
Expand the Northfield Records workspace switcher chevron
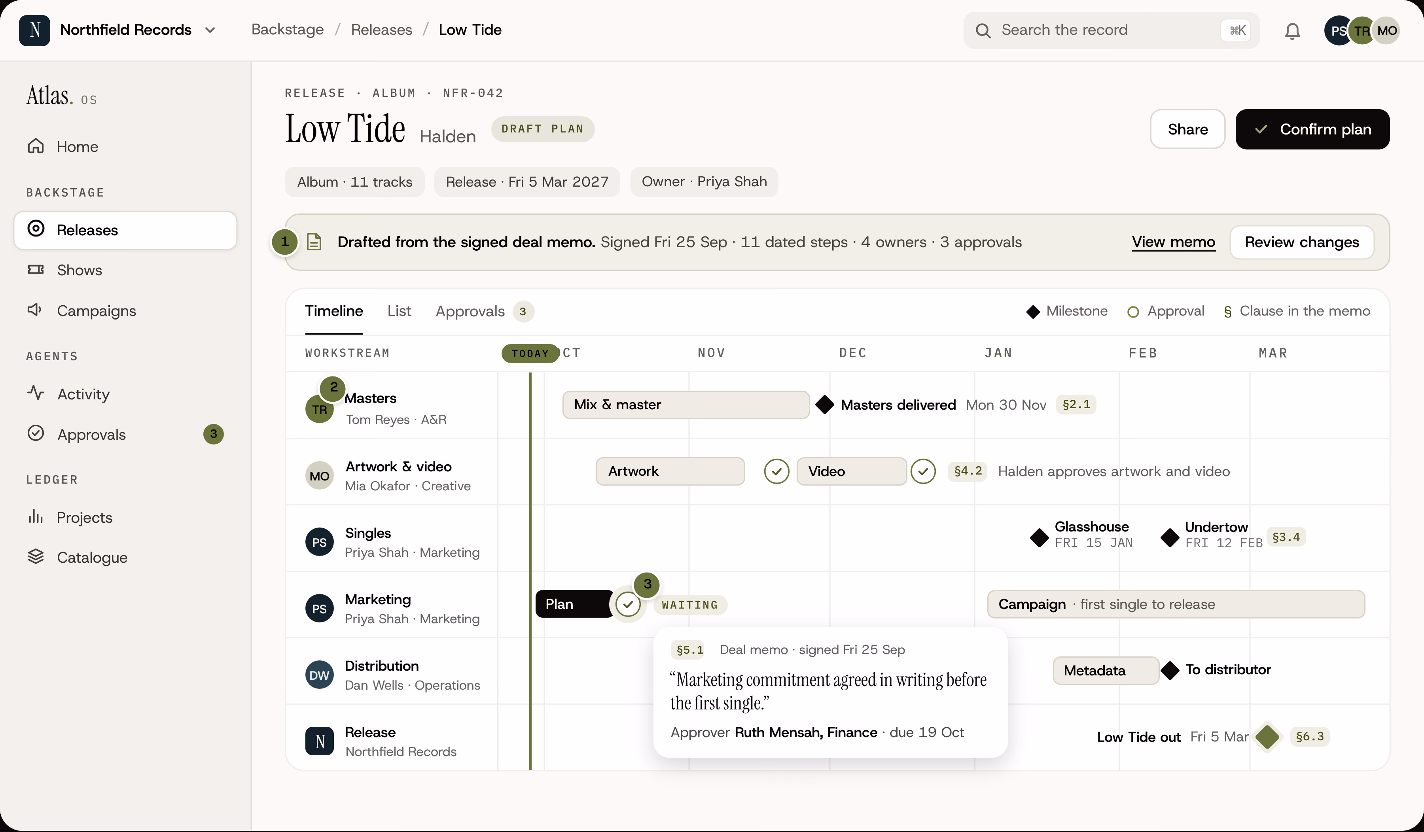(x=210, y=30)
